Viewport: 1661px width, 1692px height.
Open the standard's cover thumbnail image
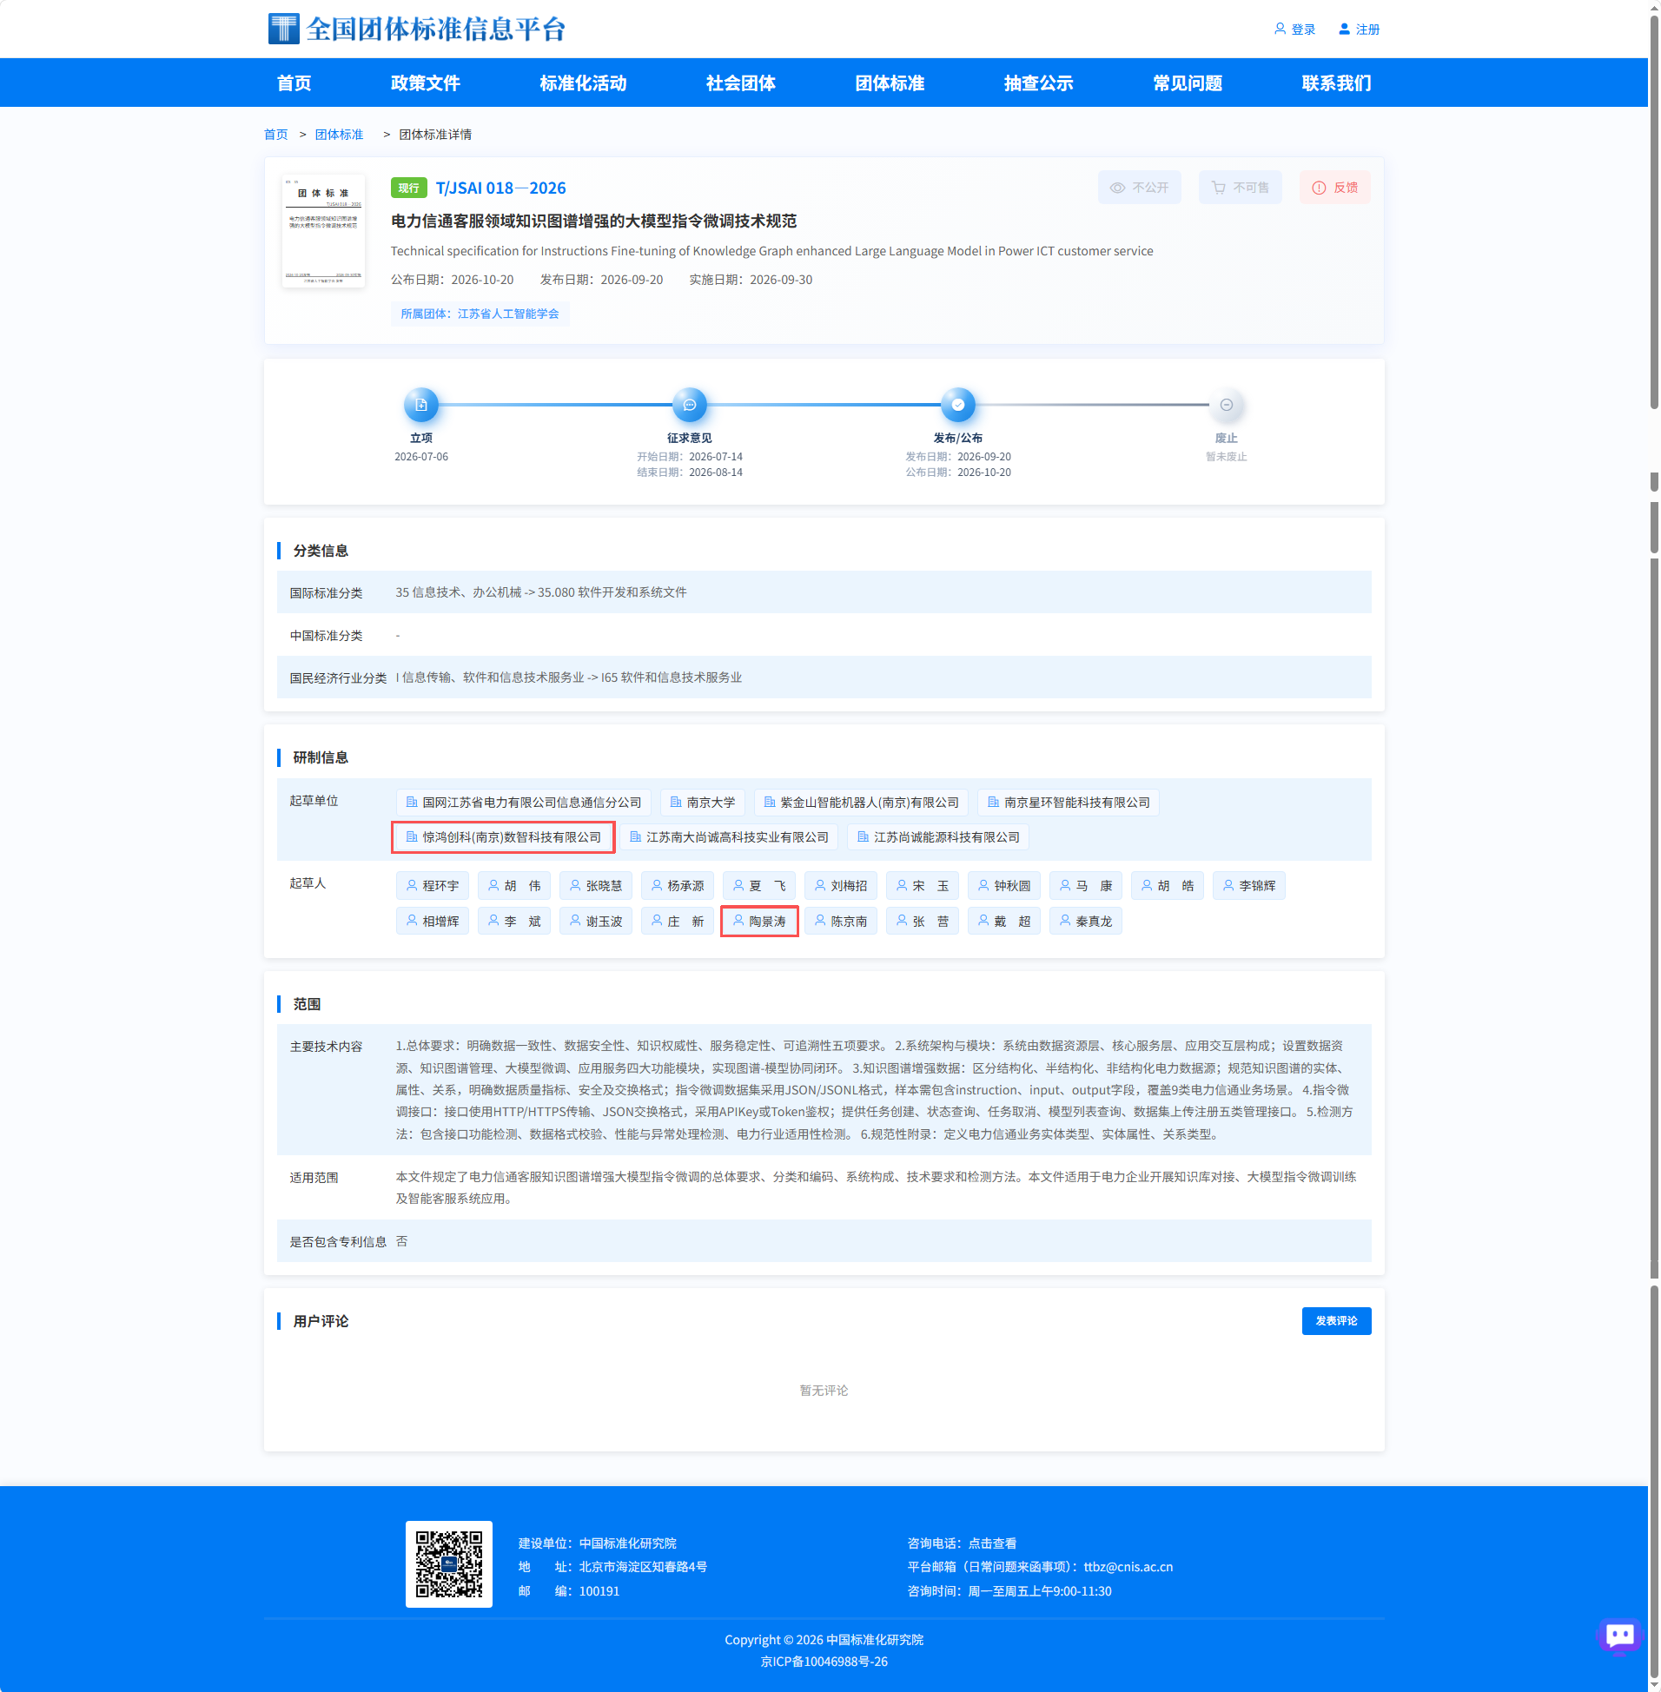click(324, 231)
